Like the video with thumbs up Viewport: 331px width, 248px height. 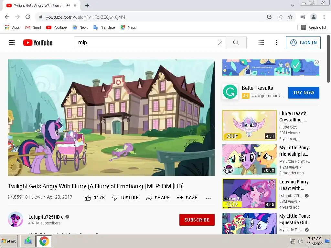tap(95, 198)
